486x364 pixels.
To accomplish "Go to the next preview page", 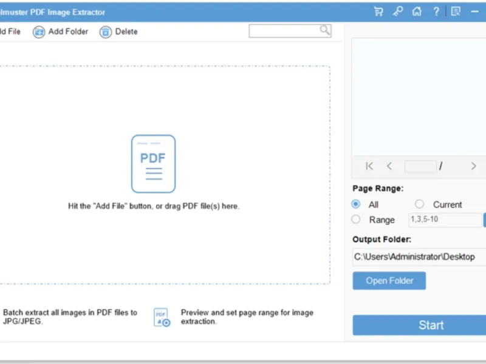I will [x=473, y=166].
